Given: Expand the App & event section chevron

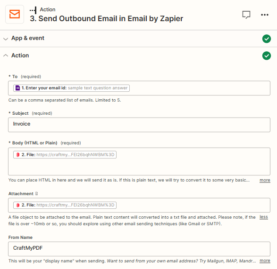Looking at the screenshot, I should [x=6, y=39].
